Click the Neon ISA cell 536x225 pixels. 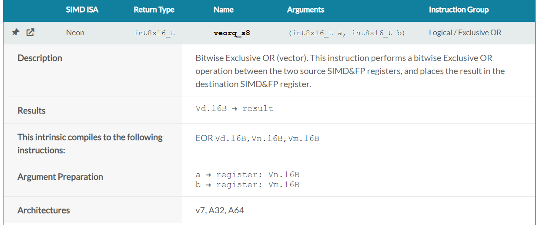click(75, 33)
